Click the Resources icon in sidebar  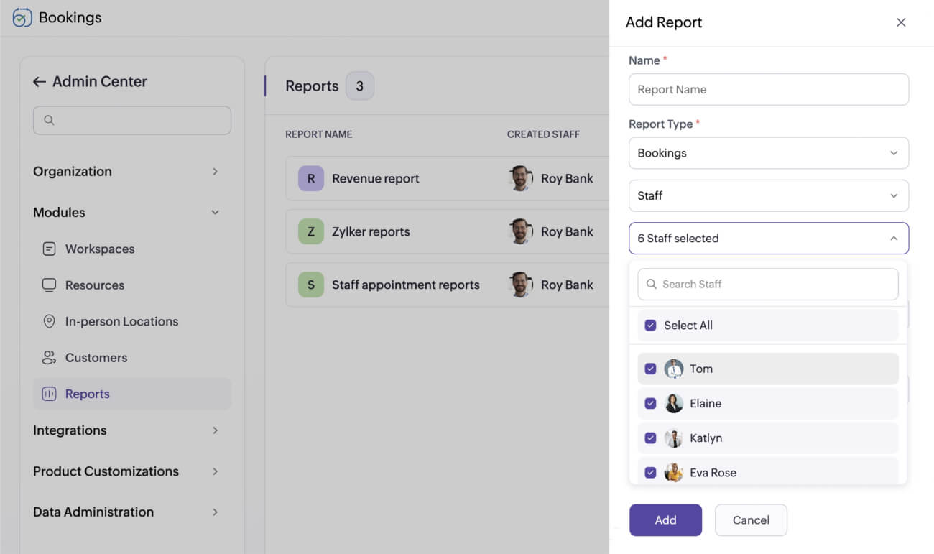click(49, 285)
